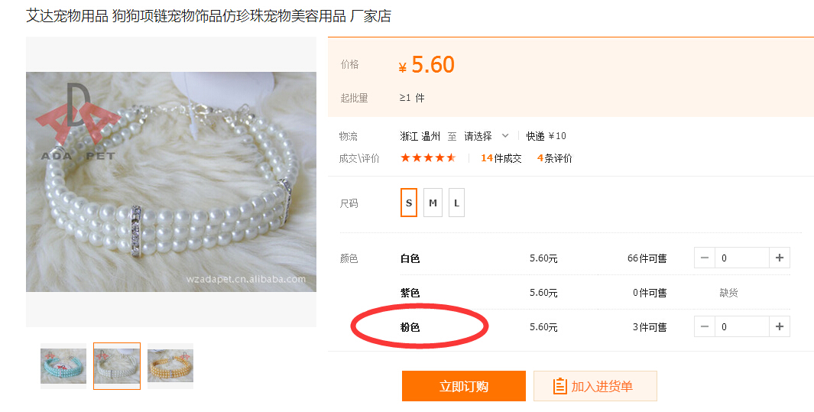Increase white color quantity with plus button
The width and height of the screenshot is (814, 412).
779,258
